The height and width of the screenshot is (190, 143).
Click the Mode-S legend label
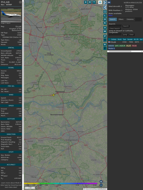(x=111, y=48)
